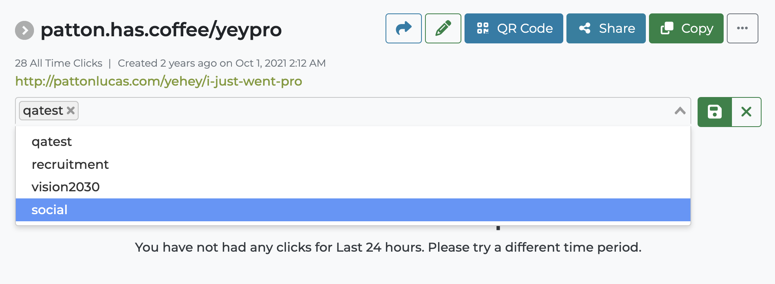This screenshot has height=284, width=775.
Task: Open the tags dropdown list
Action: pyautogui.click(x=356, y=112)
